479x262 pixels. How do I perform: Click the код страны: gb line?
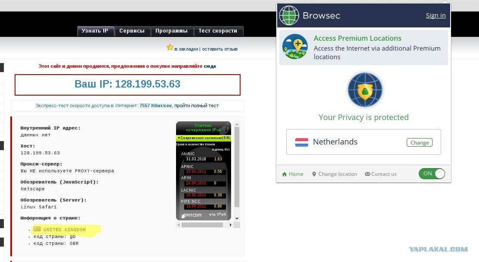(54, 236)
